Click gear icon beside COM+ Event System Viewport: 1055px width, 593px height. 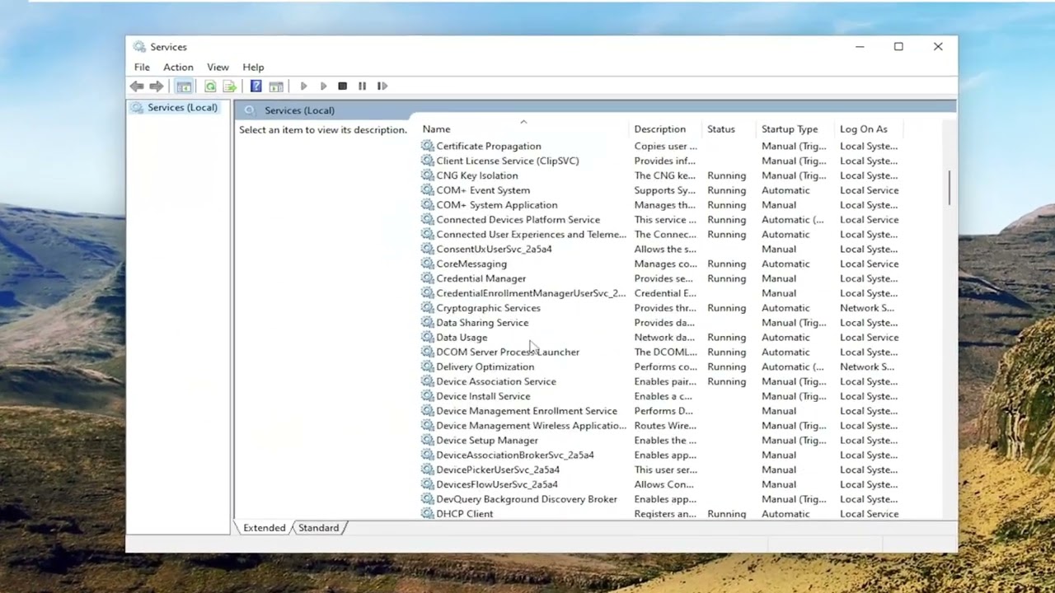click(x=427, y=190)
